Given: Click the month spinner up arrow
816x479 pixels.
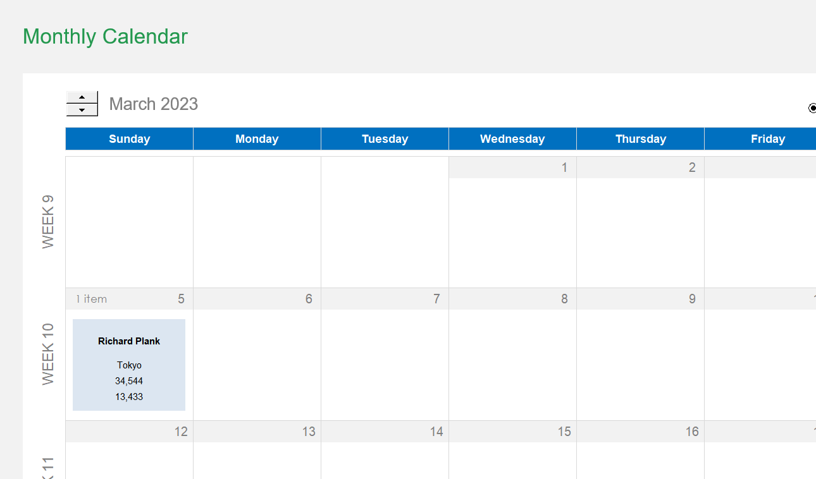Looking at the screenshot, I should 82,97.
